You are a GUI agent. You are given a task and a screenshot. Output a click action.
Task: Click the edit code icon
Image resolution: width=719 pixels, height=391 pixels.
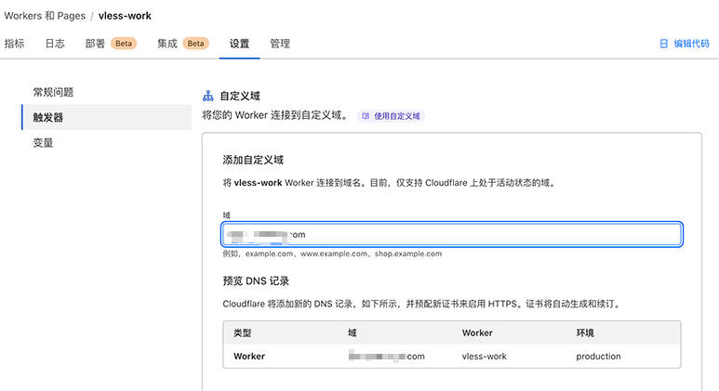663,44
